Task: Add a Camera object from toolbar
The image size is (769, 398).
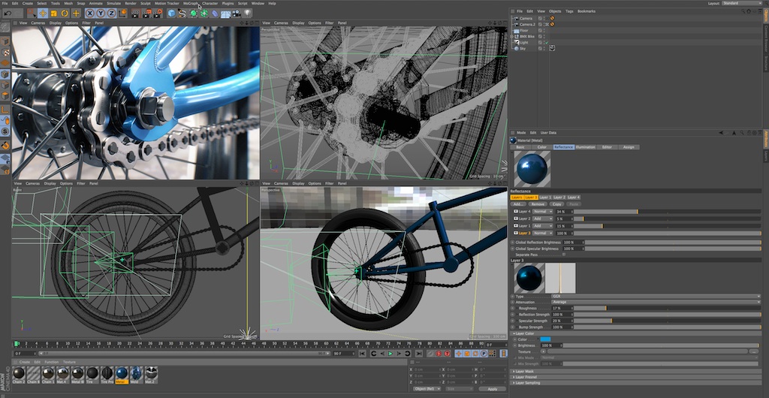Action: click(x=237, y=14)
